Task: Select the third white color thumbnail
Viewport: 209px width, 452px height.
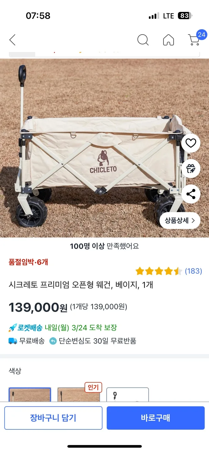Action: point(127,395)
